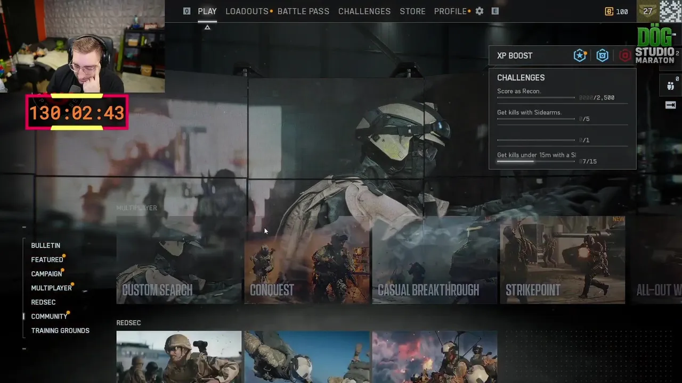Open the rank 27 player badge
The image size is (682, 383).
(x=648, y=11)
